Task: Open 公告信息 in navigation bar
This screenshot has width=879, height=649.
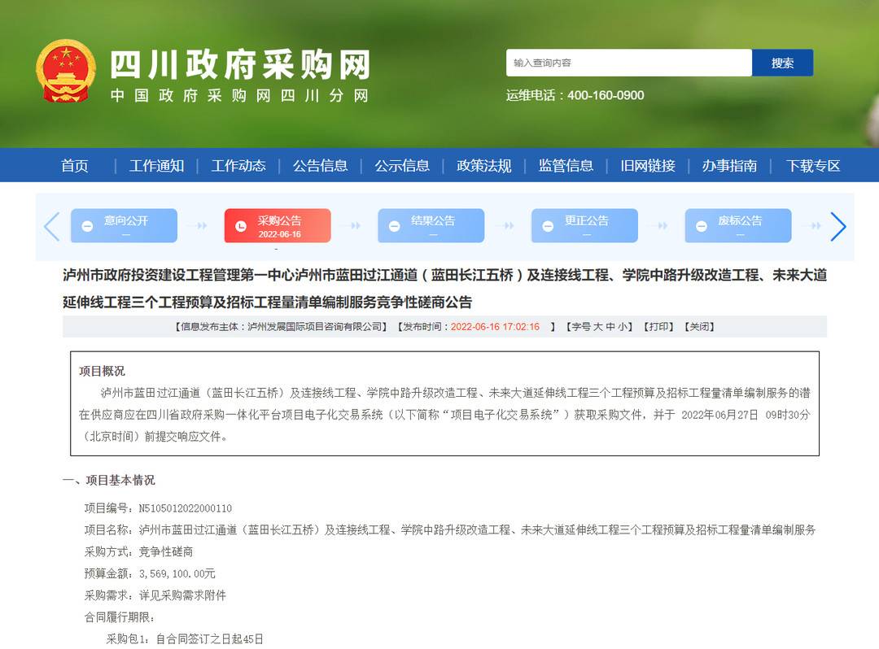Action: click(x=320, y=166)
